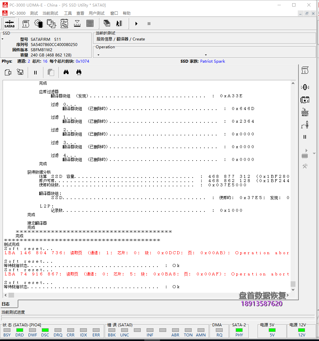The width and height of the screenshot is (319, 341).
Task: Select the 日志 tab at the bottom
Action: coord(6,304)
